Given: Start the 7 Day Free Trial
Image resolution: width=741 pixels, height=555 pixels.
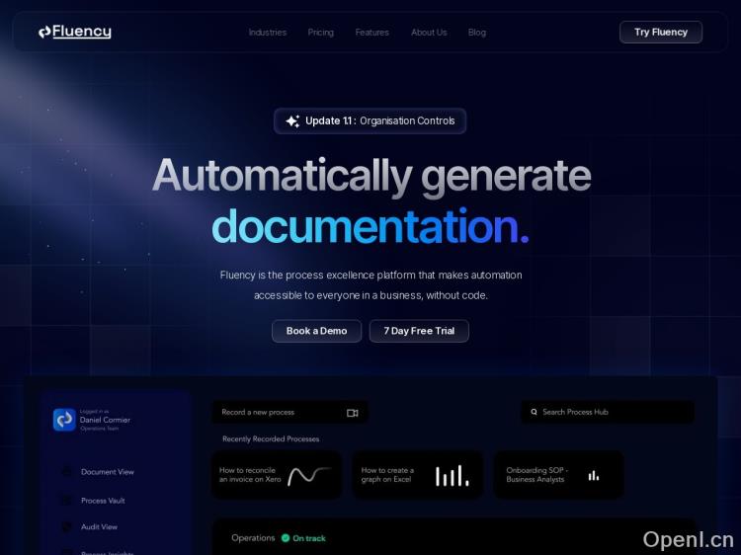Looking at the screenshot, I should click(419, 331).
